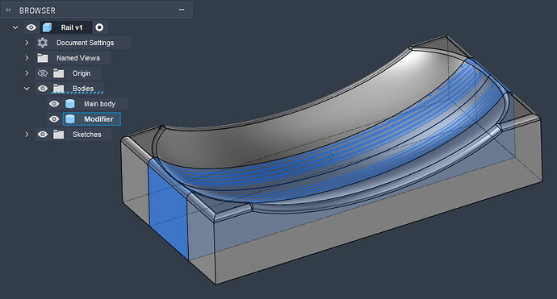Screen dimensions: 557x299
Task: Minimize the BROWSER panel with the dash button
Action: 182,10
